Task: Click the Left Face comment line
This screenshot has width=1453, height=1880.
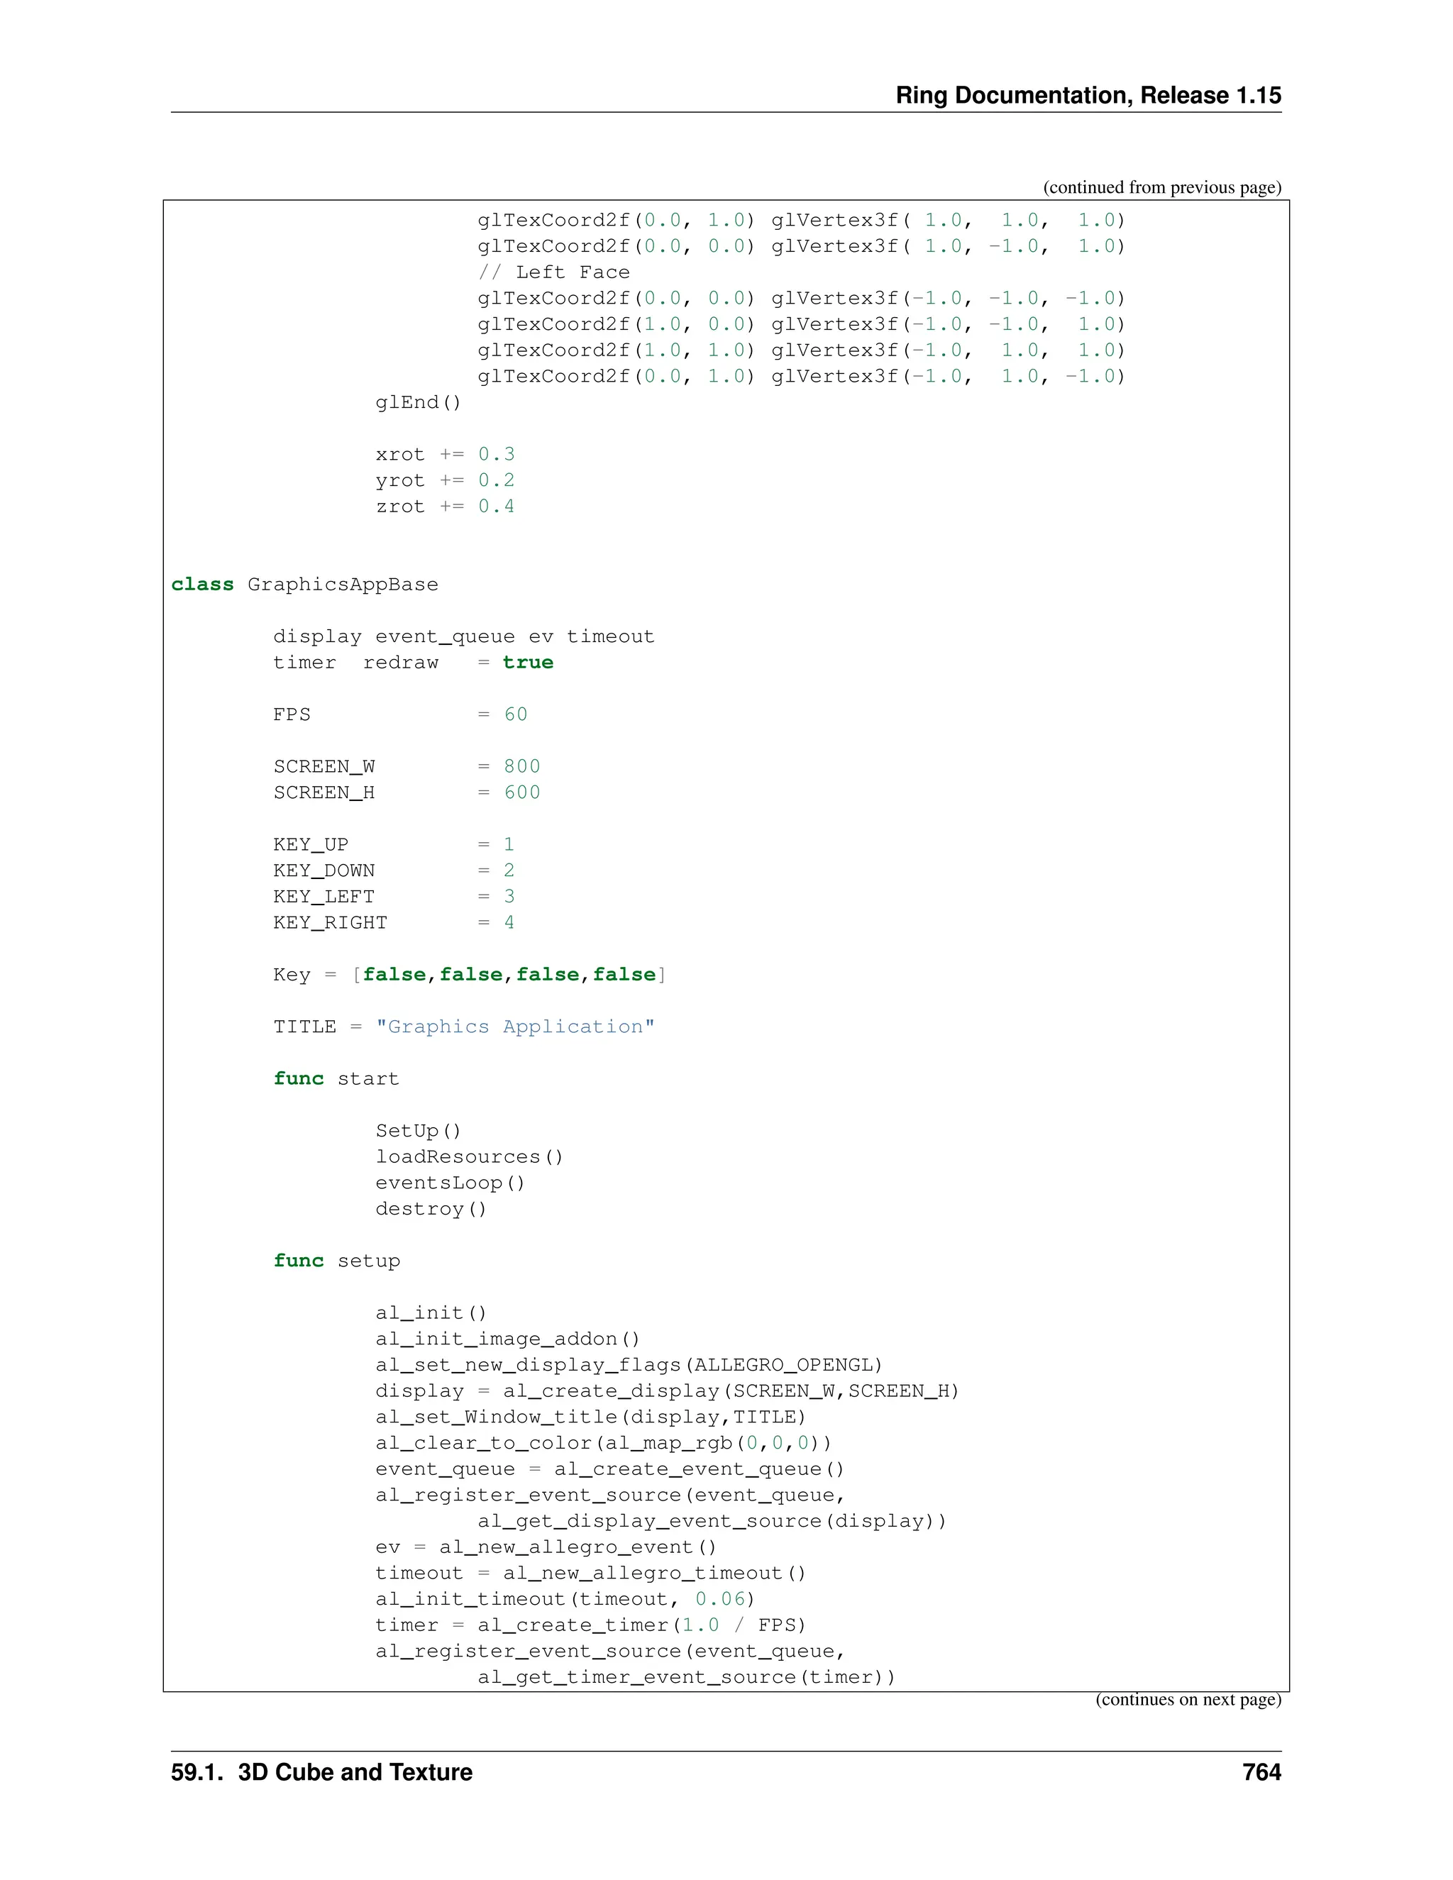Action: (553, 272)
